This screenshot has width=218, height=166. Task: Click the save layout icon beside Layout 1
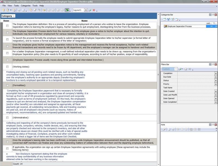pos(90,10)
